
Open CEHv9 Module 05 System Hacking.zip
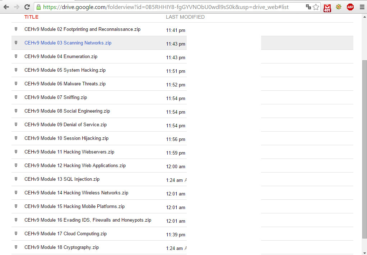click(x=65, y=70)
